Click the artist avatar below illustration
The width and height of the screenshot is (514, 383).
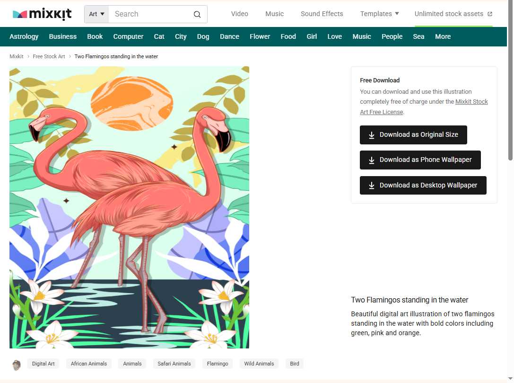click(x=17, y=365)
